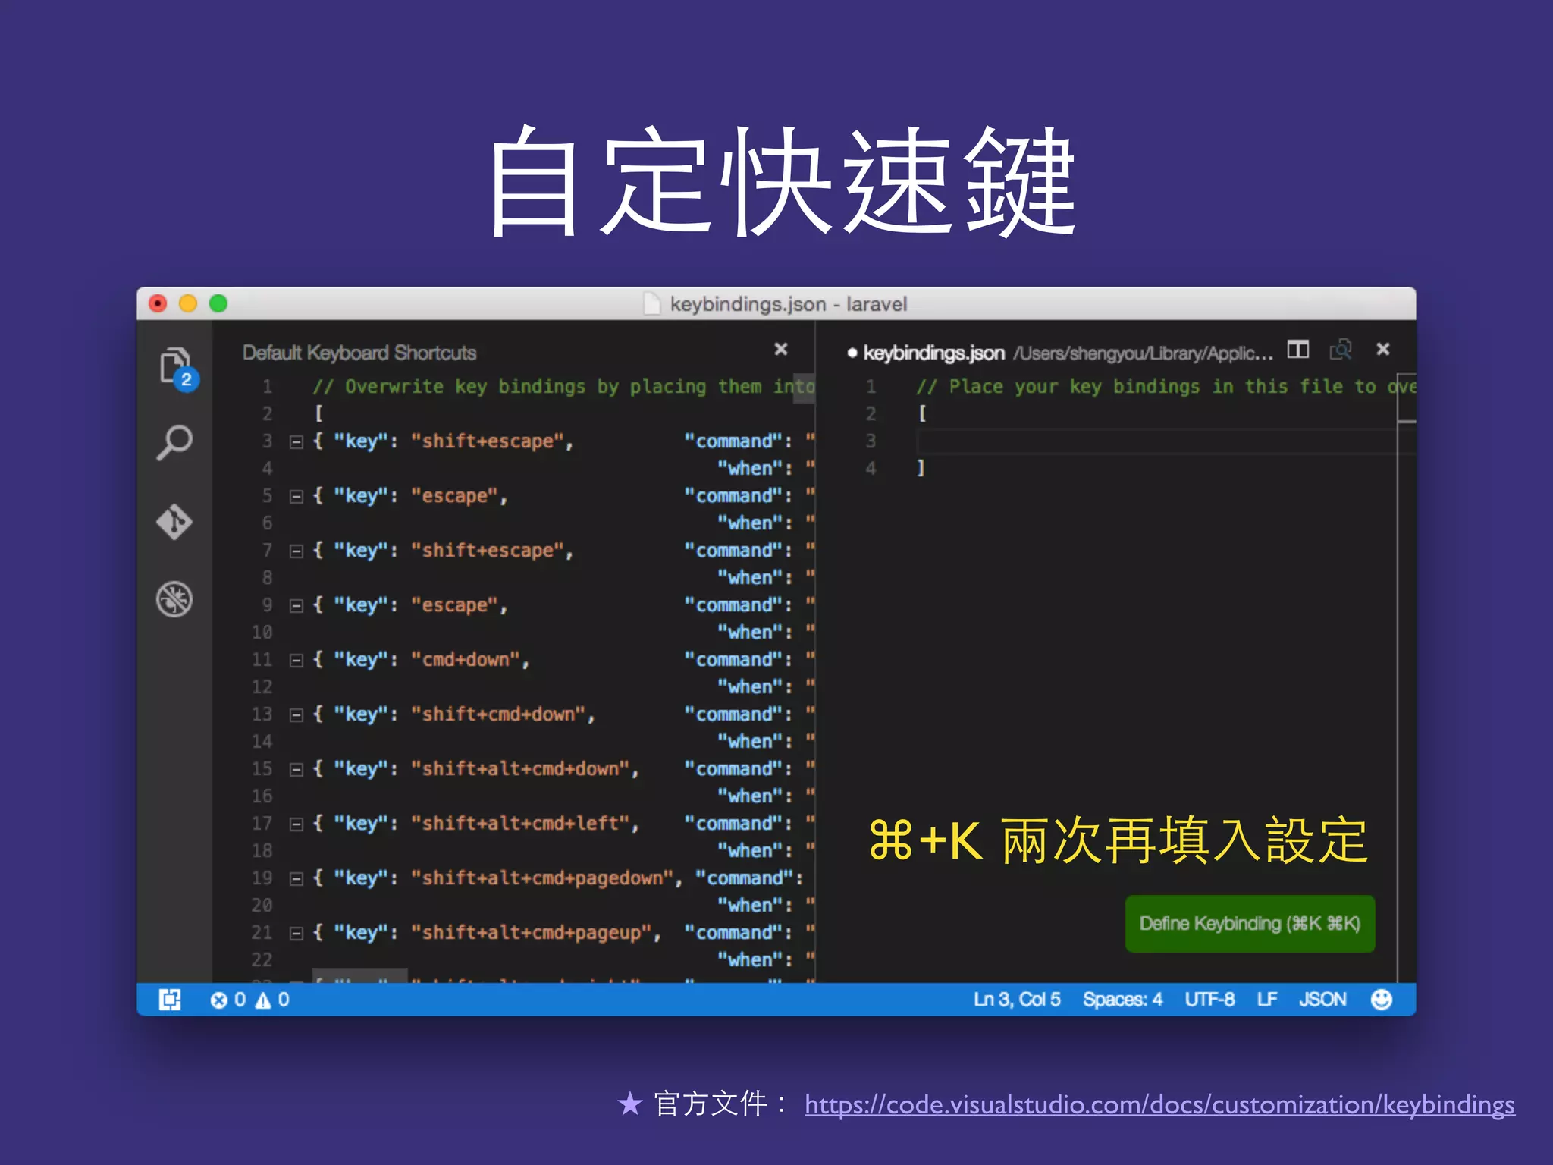Close the keybindings.json editor
The height and width of the screenshot is (1165, 1553).
1383,349
